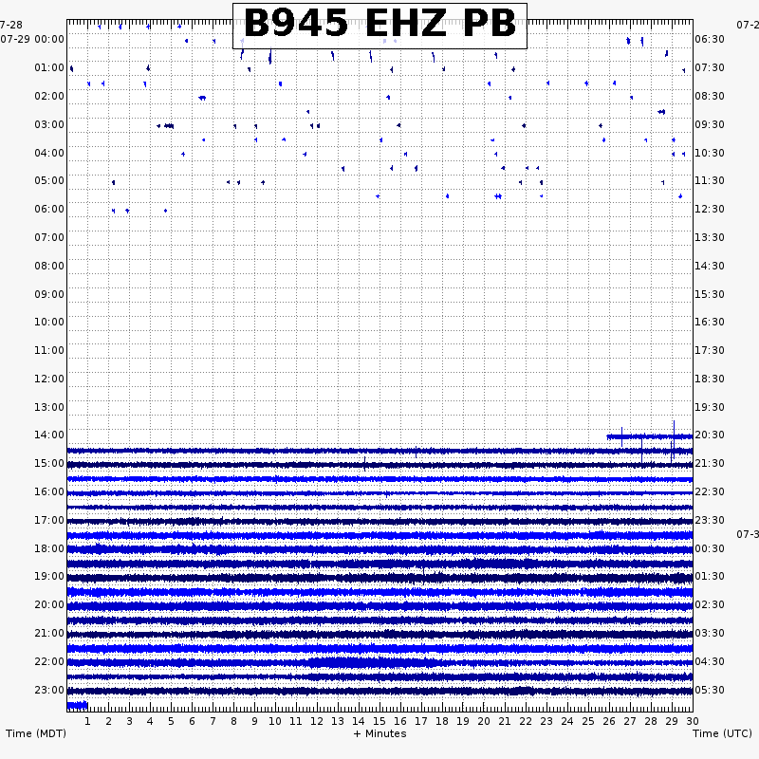Viewport: 759px width, 759px height.
Task: Click the 02:30 UTC row label
Action: pyautogui.click(x=710, y=604)
